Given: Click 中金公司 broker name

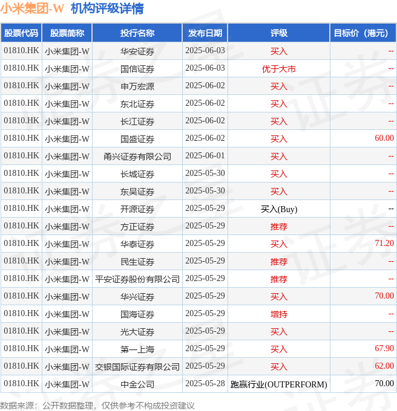Looking at the screenshot, I should point(137,384).
